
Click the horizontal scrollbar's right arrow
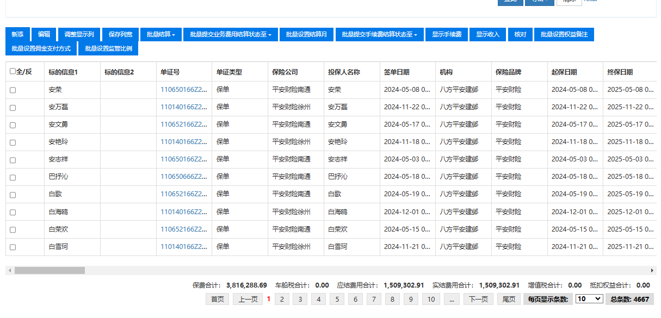652,270
